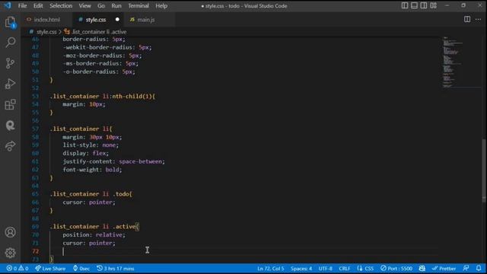The width and height of the screenshot is (487, 274).
Task: Open the Terminal menu
Action: (138, 5)
